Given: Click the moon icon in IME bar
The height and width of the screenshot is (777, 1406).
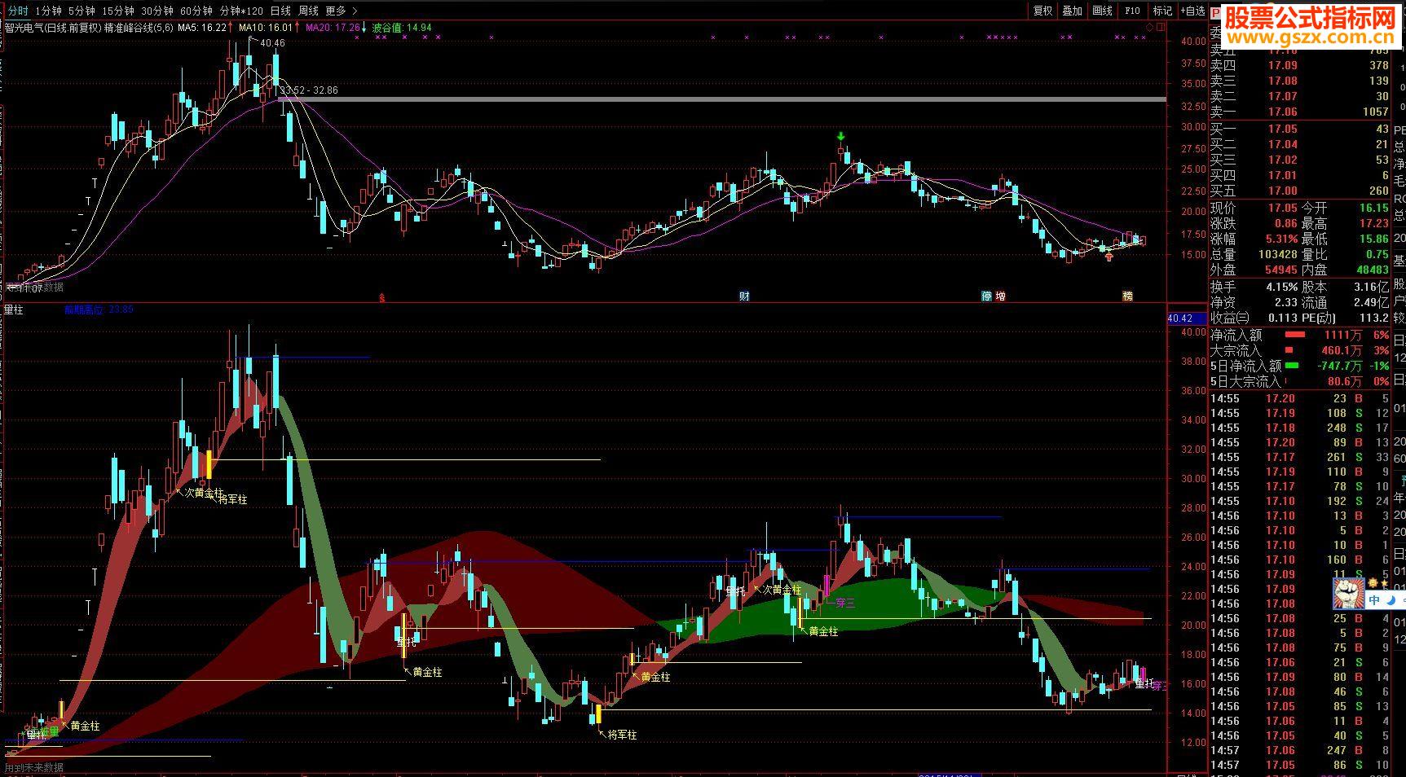Looking at the screenshot, I should pyautogui.click(x=1391, y=601).
